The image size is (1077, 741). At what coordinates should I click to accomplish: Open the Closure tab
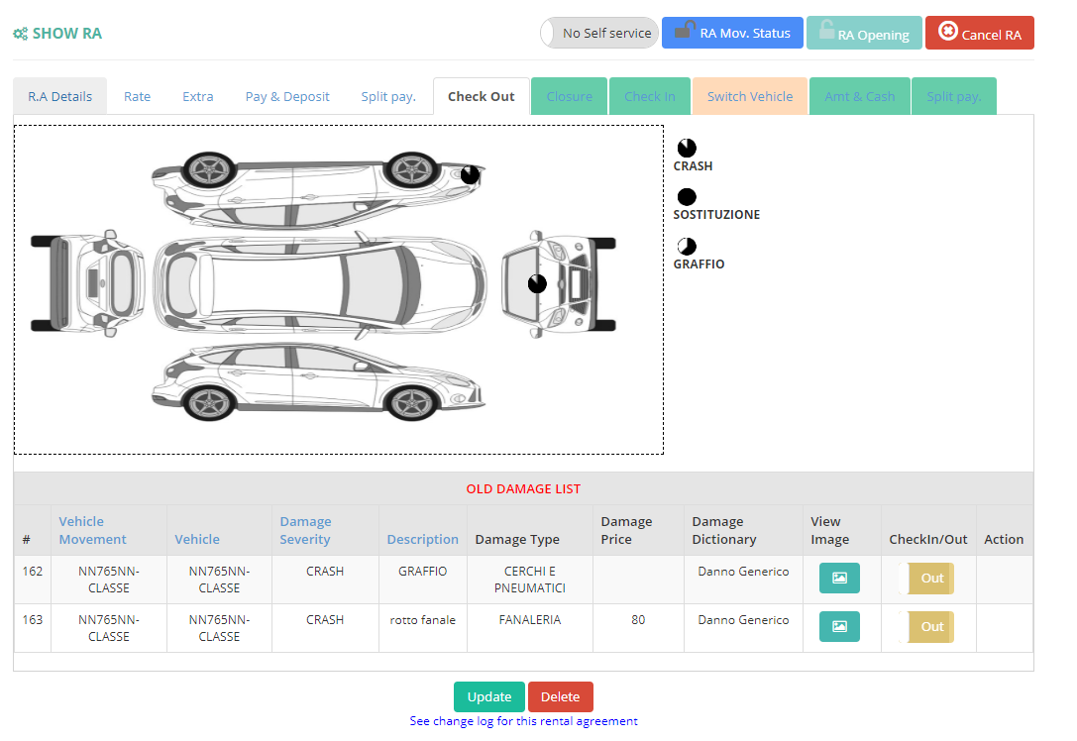(570, 96)
